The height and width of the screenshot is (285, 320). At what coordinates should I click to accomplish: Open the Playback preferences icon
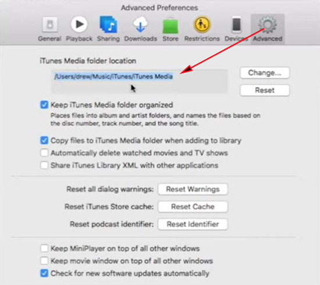tap(79, 24)
